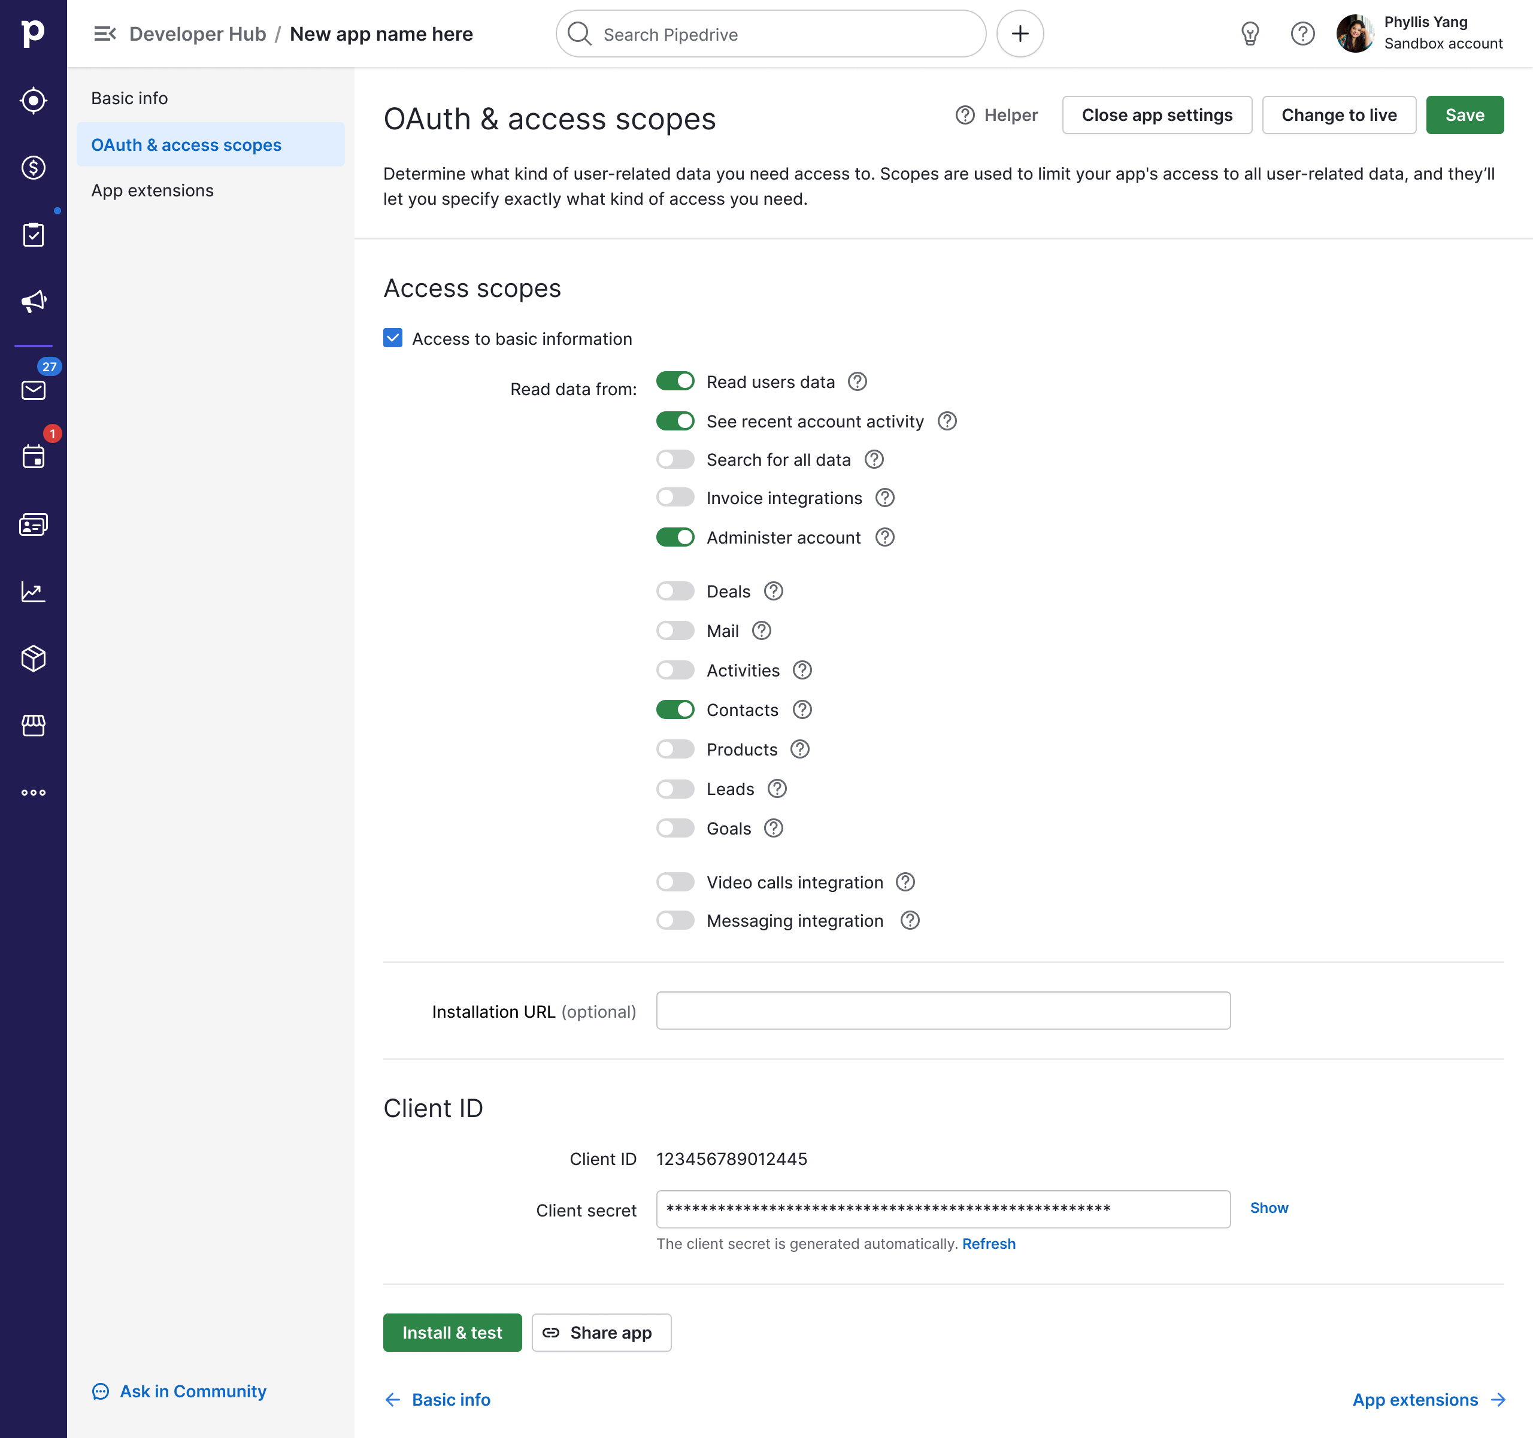Switch to the Basic info menu item

(x=129, y=98)
